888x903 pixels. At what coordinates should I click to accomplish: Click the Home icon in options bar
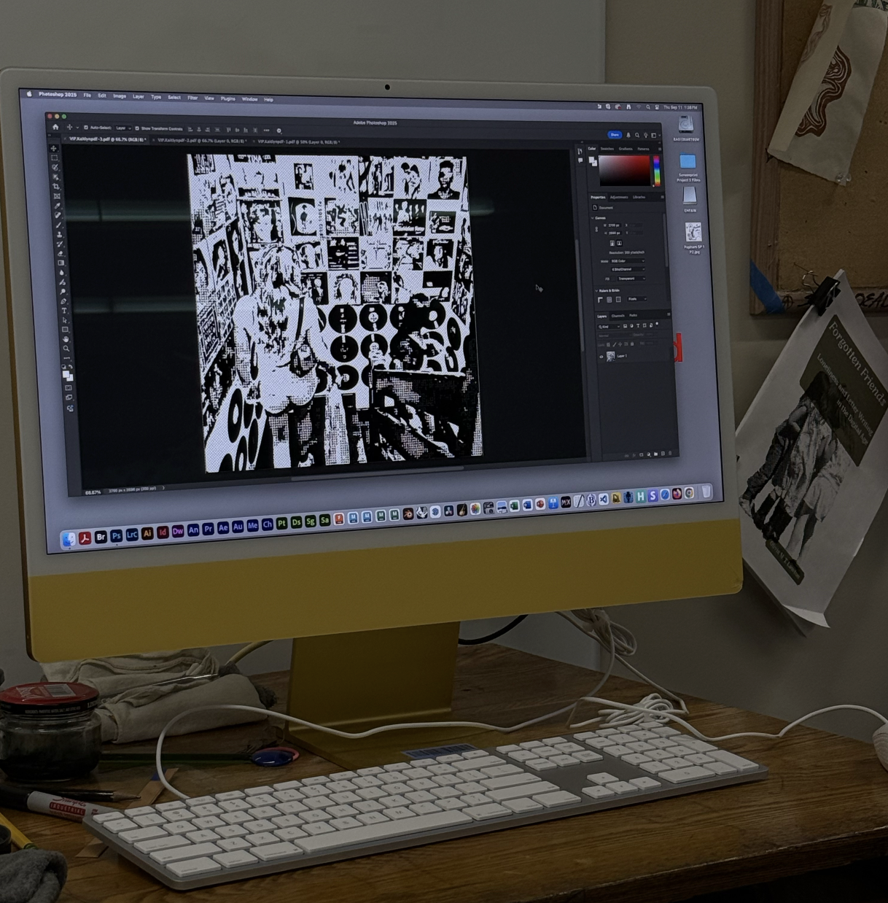[55, 127]
